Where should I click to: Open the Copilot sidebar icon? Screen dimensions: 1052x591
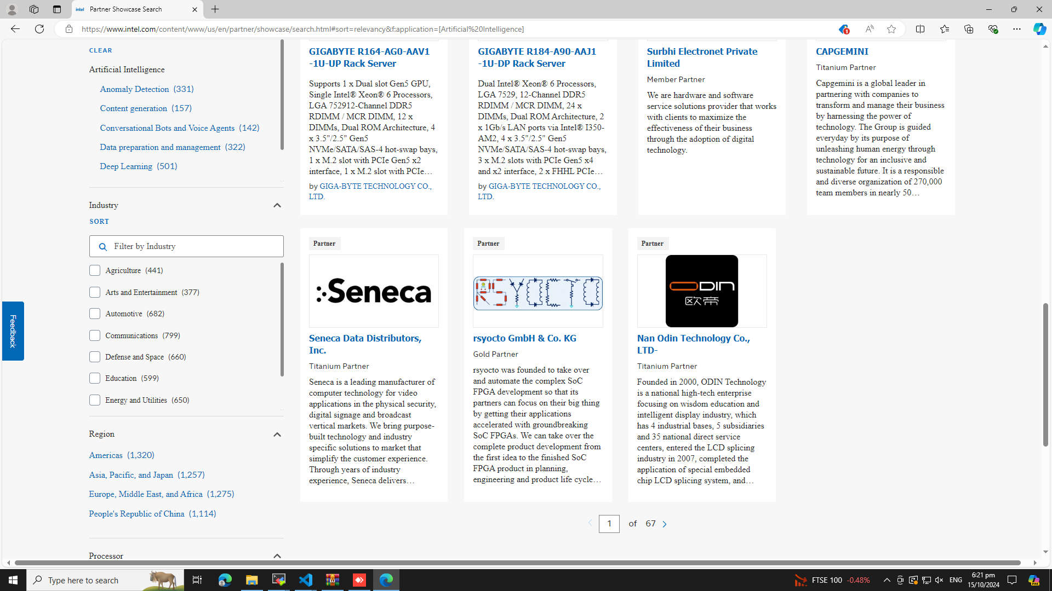tap(1039, 29)
